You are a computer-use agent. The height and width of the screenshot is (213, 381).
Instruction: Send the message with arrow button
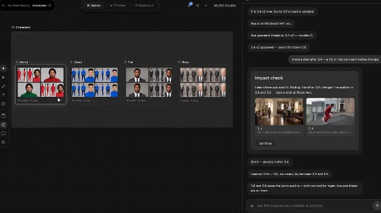tap(377, 206)
